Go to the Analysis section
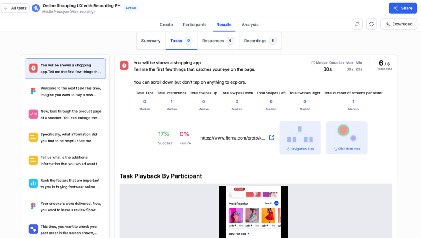This screenshot has width=421, height=238. [x=250, y=25]
